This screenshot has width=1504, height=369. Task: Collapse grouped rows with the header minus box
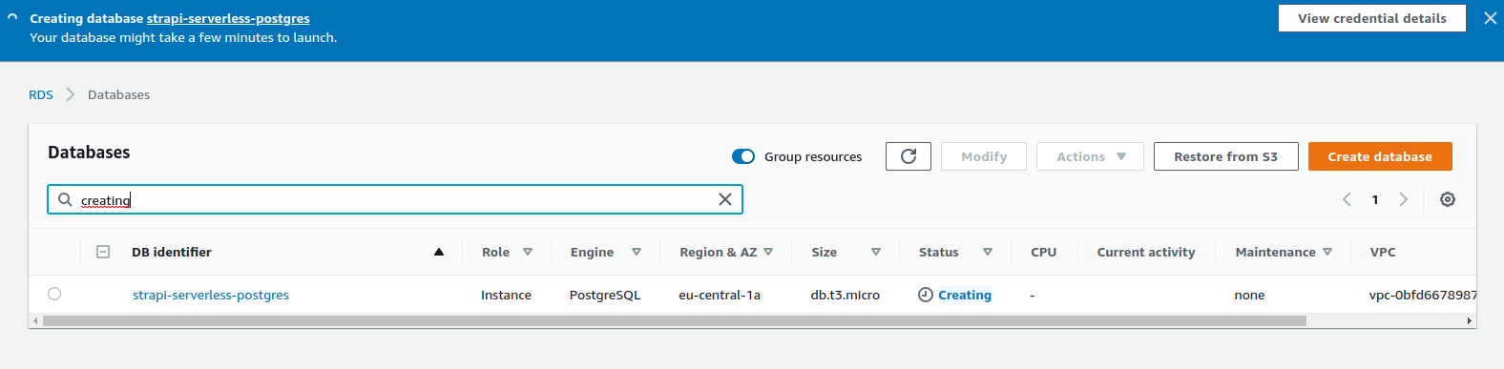click(x=103, y=252)
